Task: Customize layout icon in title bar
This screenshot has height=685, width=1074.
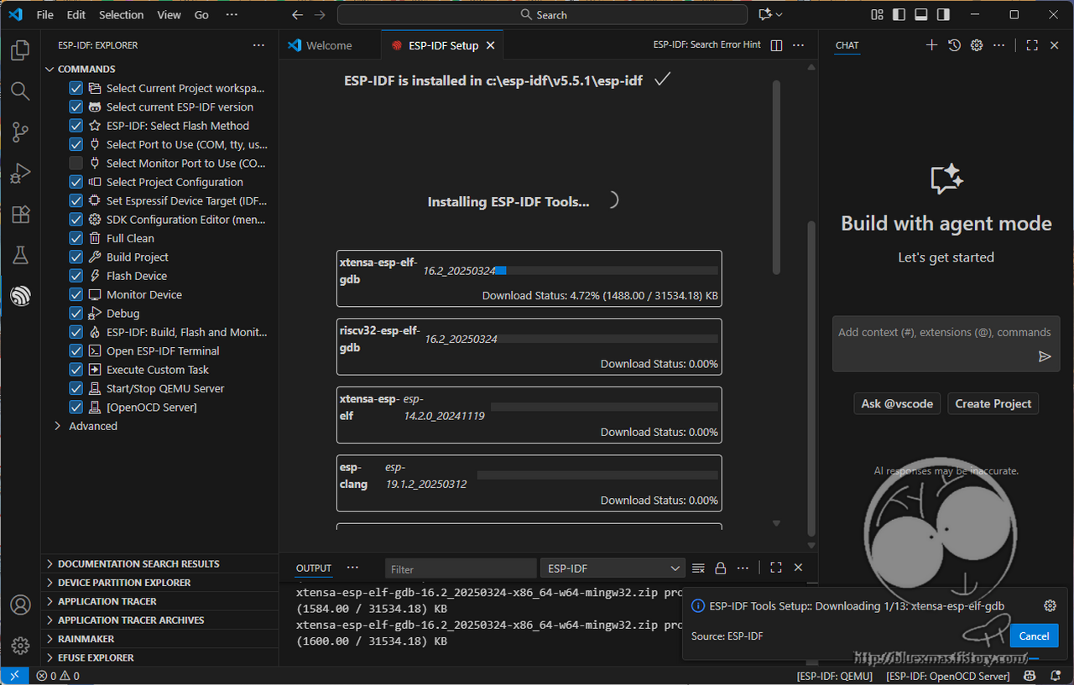Action: click(x=877, y=14)
